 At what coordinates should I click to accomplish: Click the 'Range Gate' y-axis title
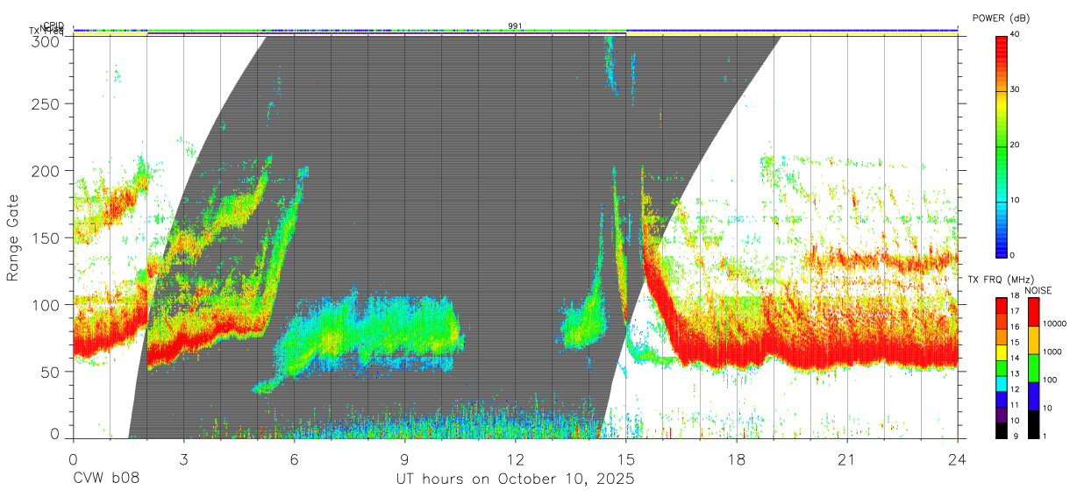pyautogui.click(x=13, y=238)
